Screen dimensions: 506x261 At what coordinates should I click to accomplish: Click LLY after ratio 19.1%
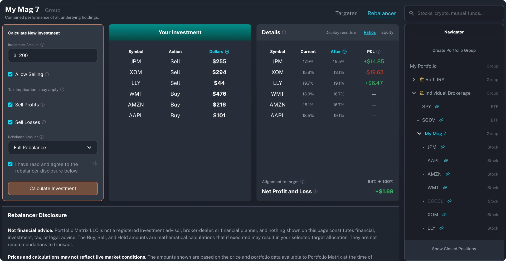(339, 83)
